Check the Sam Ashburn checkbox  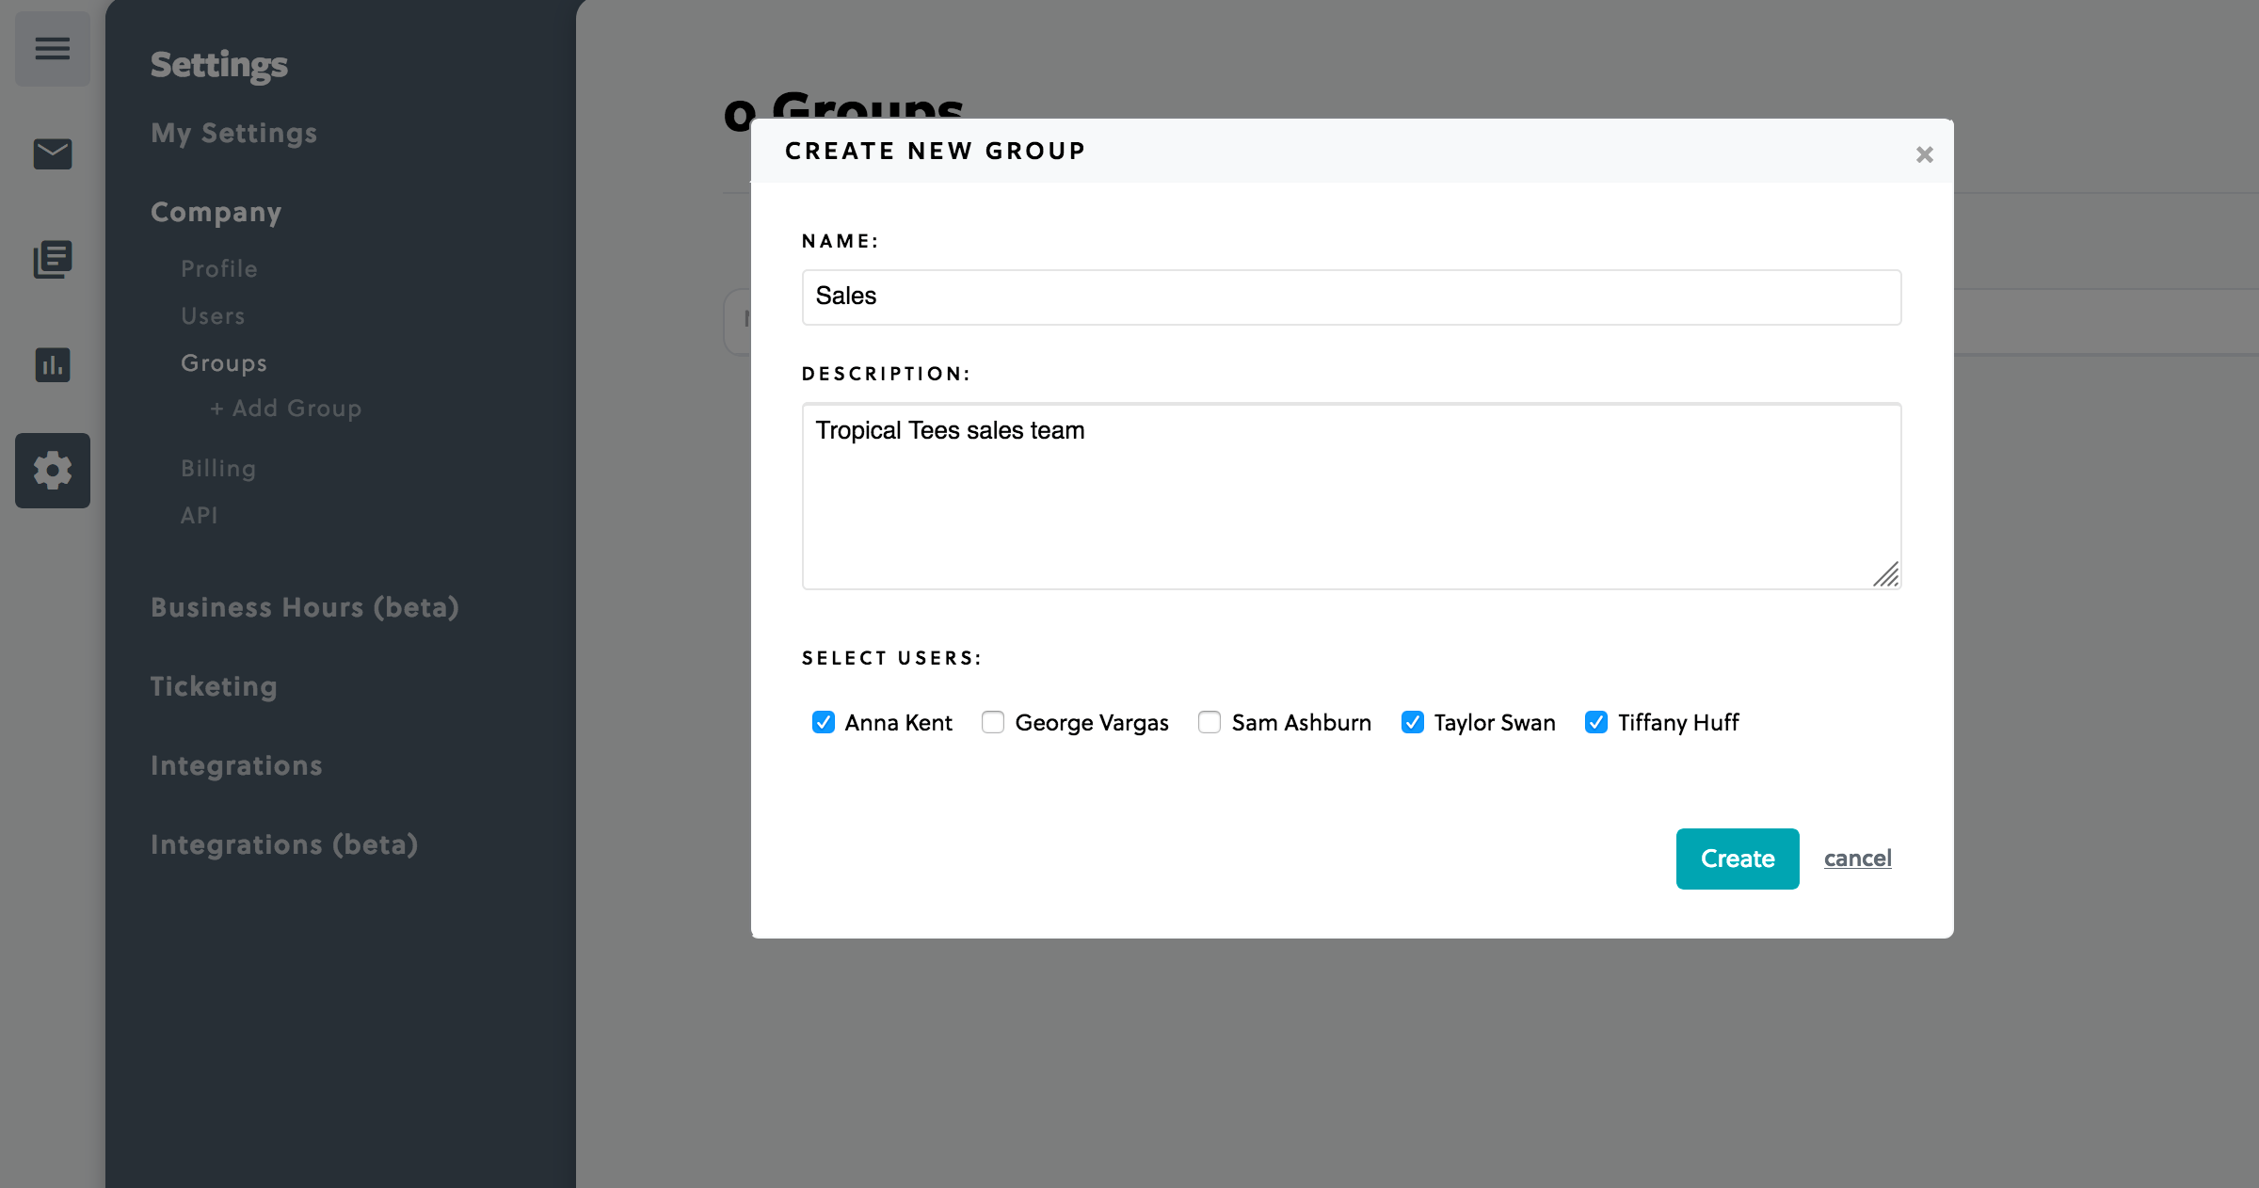coord(1210,722)
